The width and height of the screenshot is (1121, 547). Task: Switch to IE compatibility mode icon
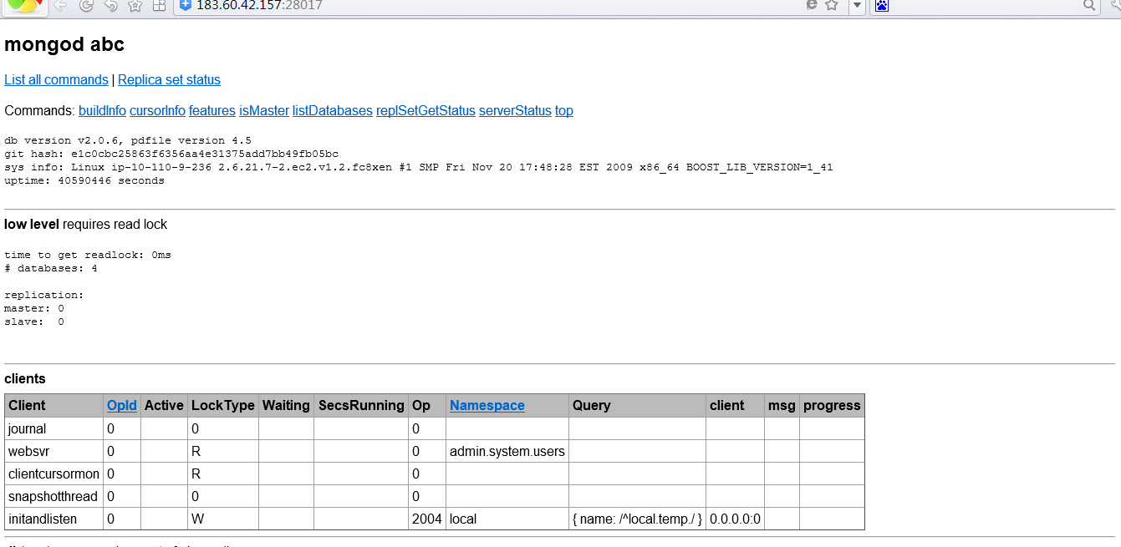pos(812,5)
